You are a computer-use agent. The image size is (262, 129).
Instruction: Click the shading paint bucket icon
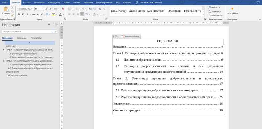pyautogui.click(x=94, y=14)
